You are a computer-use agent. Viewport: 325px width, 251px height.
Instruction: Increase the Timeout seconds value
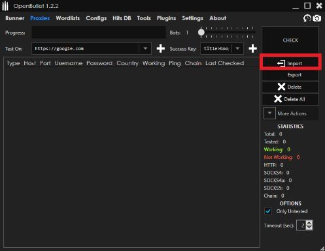pyautogui.click(x=309, y=223)
